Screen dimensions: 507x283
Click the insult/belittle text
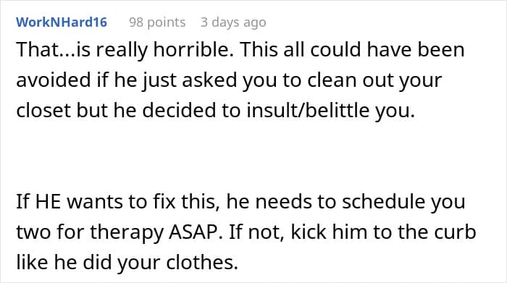click(x=308, y=110)
